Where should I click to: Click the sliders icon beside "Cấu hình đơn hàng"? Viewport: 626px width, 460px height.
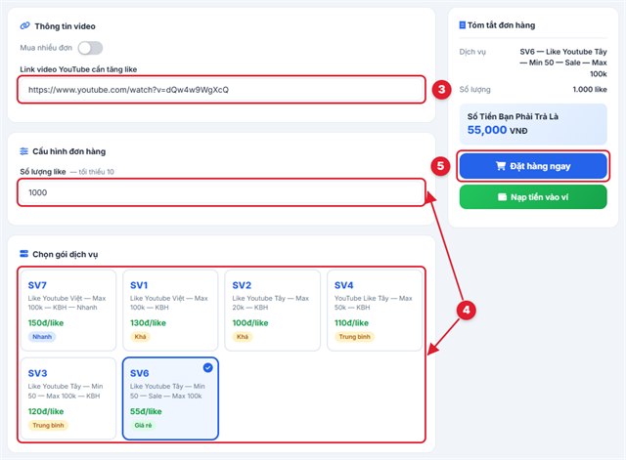(23, 151)
